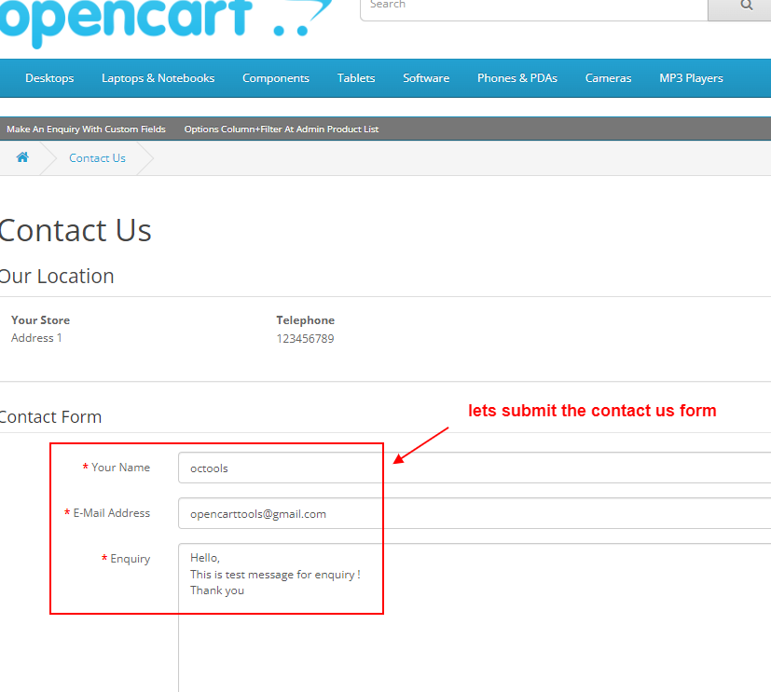Open the MP3 Players menu
Screen dimensions: 771x692
point(691,78)
